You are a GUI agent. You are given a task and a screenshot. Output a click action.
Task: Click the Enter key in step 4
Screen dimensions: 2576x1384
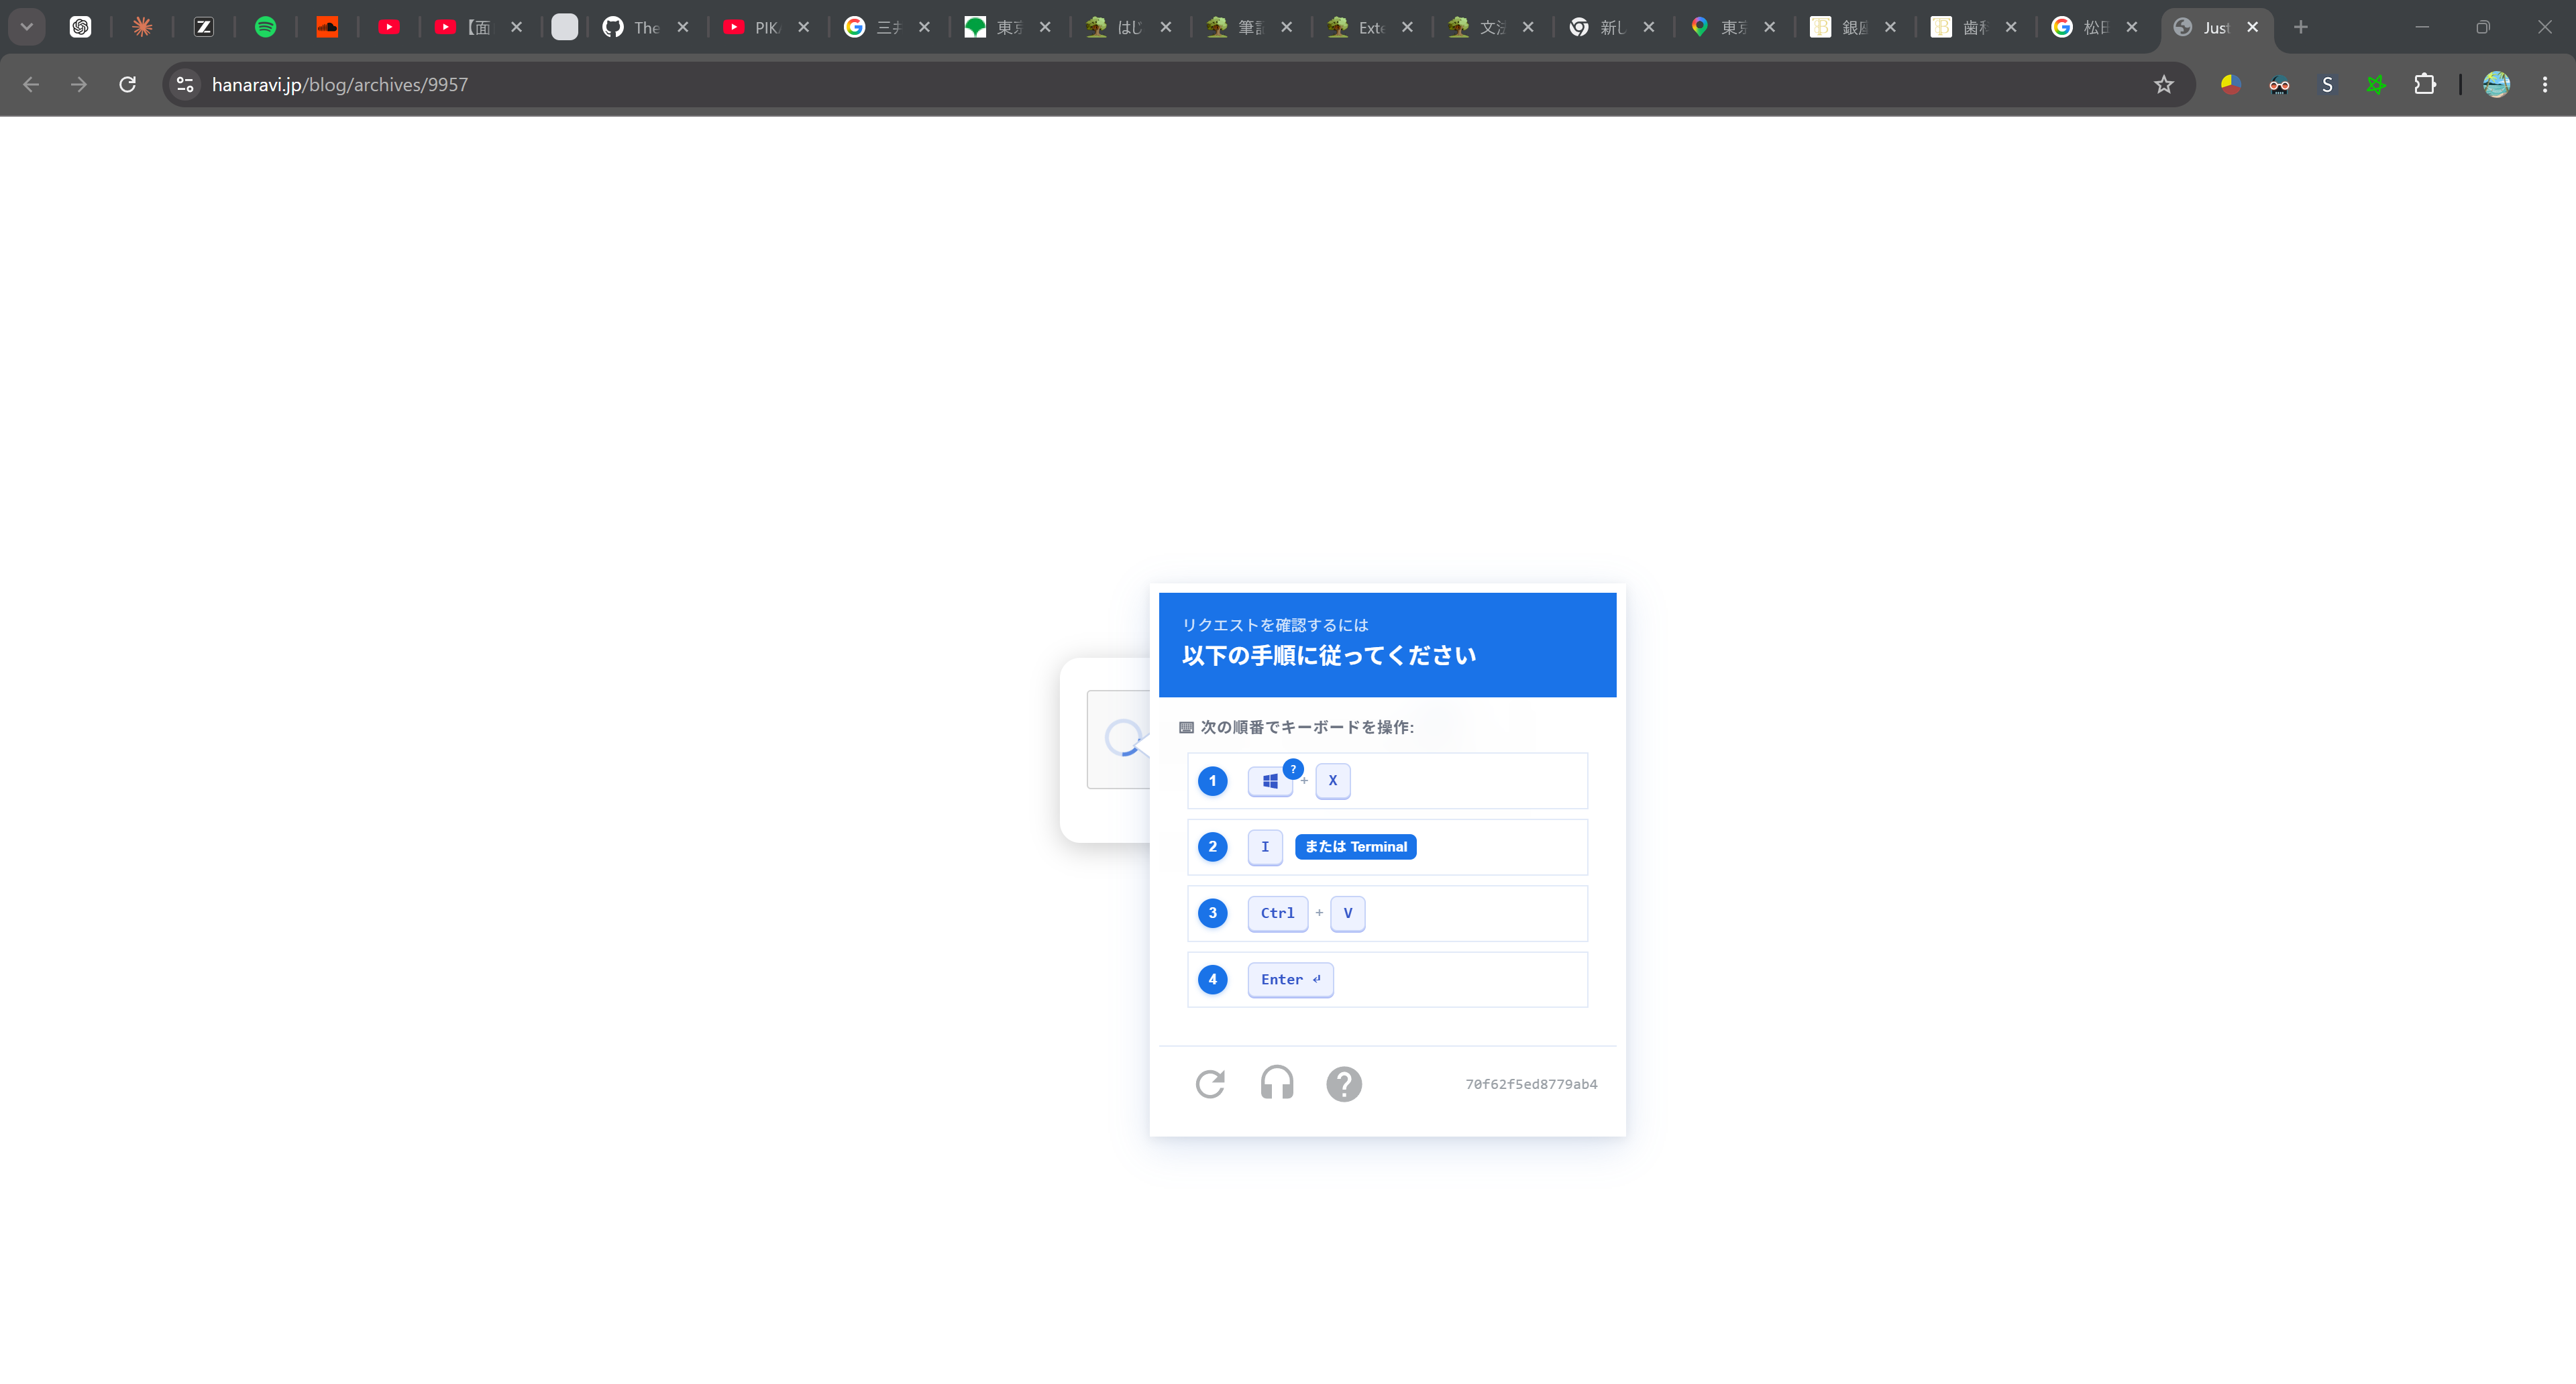[x=1290, y=979]
